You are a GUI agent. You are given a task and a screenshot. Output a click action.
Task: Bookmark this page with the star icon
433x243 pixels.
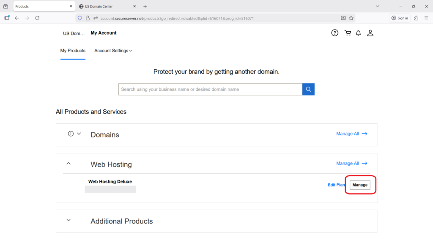click(351, 18)
